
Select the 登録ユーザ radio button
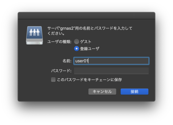coord(77,49)
